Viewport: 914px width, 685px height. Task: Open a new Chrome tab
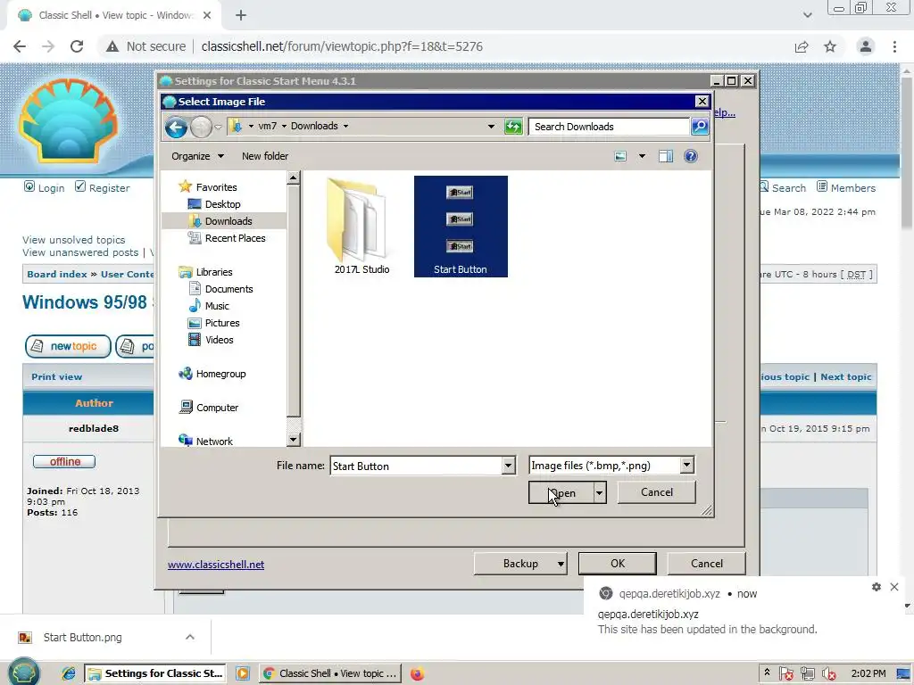tap(241, 16)
